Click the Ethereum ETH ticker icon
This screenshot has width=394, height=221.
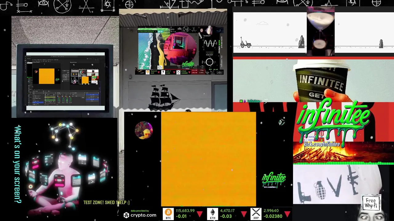213,214
